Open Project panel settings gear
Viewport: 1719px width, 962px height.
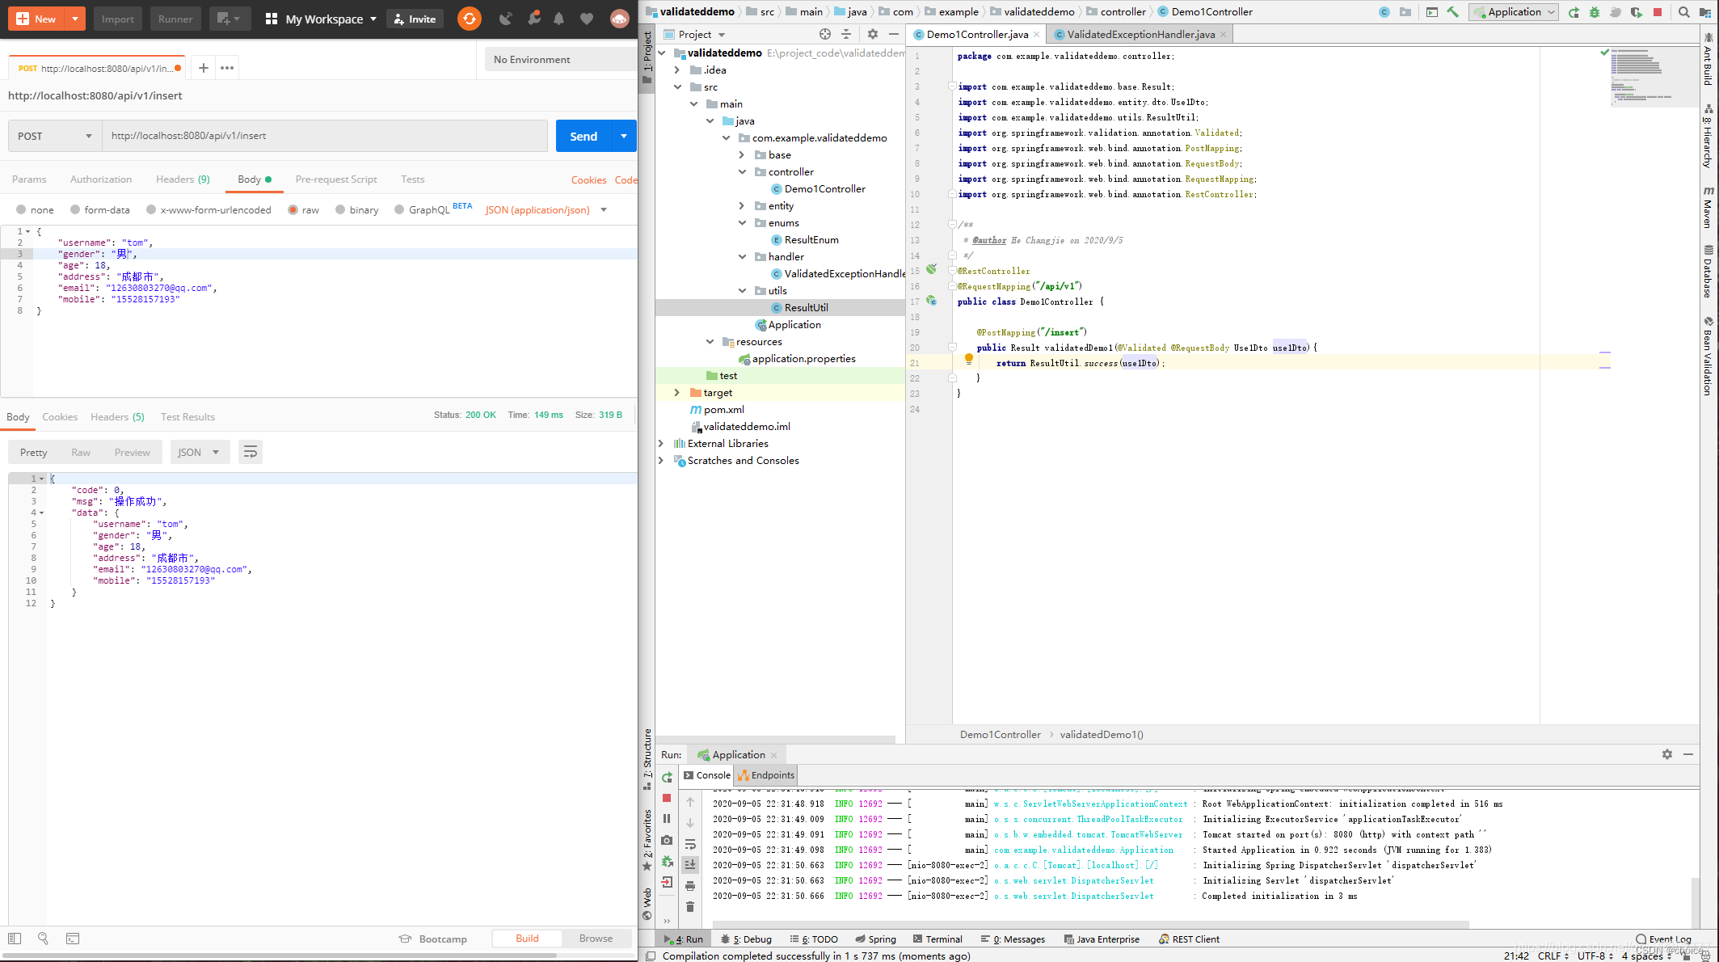[x=873, y=34]
